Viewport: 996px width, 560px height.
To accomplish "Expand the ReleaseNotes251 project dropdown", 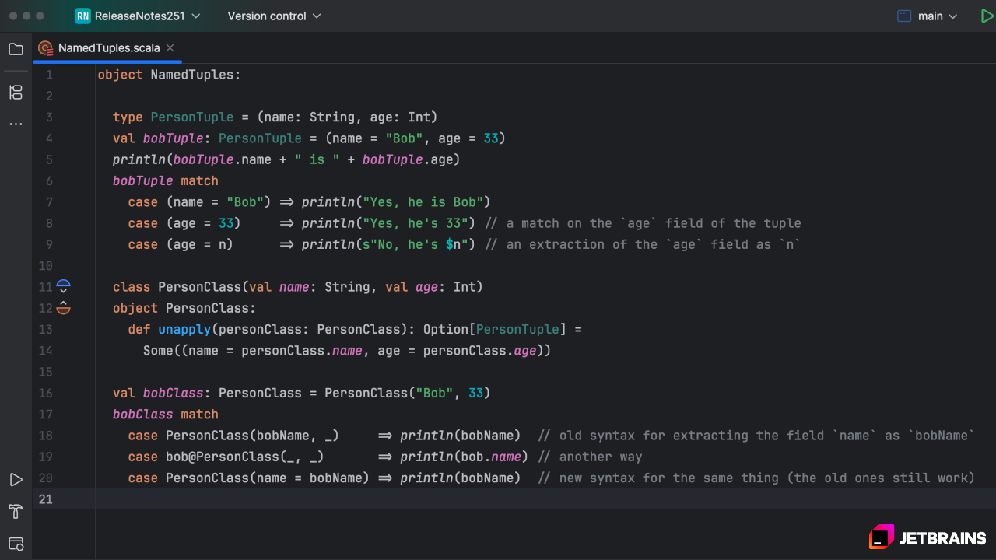I will tap(138, 16).
